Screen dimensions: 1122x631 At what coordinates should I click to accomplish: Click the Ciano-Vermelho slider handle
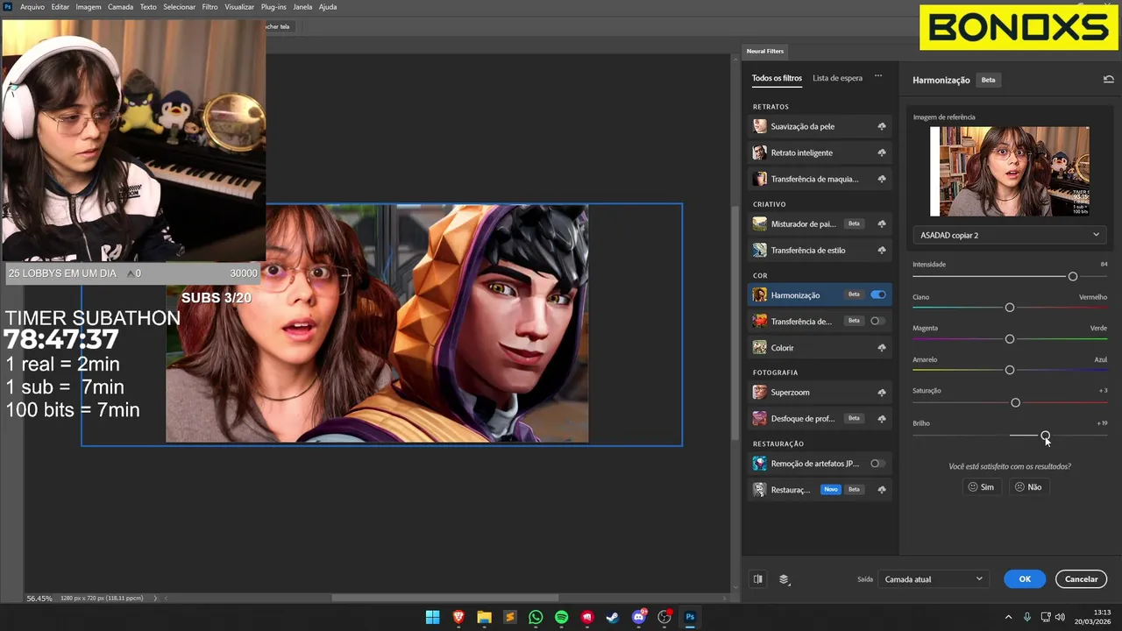click(x=1010, y=308)
